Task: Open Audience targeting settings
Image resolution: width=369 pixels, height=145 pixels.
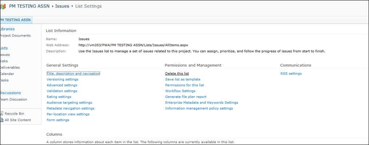Action: [69, 103]
